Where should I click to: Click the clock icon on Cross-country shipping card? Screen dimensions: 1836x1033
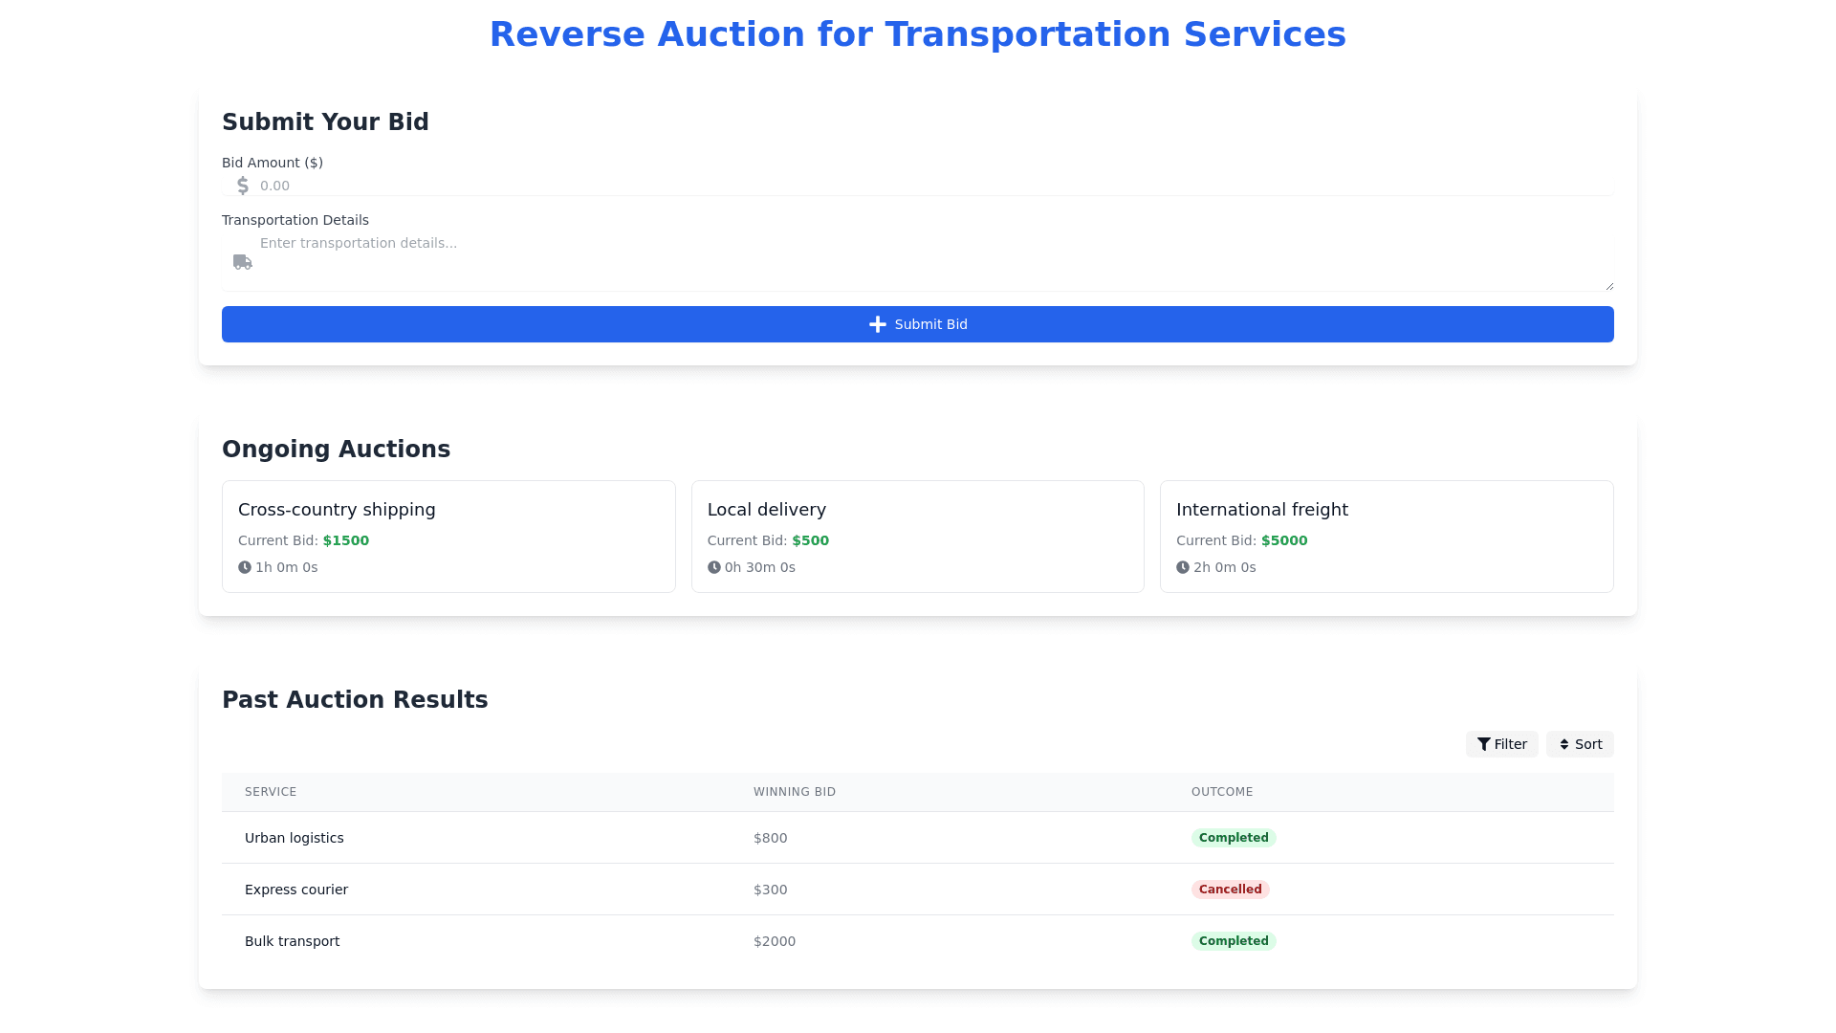click(x=245, y=567)
